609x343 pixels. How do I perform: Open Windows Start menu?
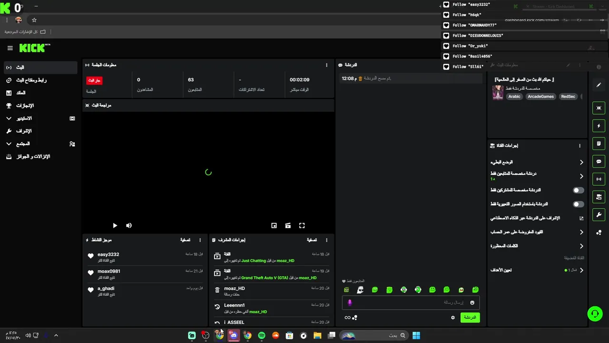pos(416,335)
